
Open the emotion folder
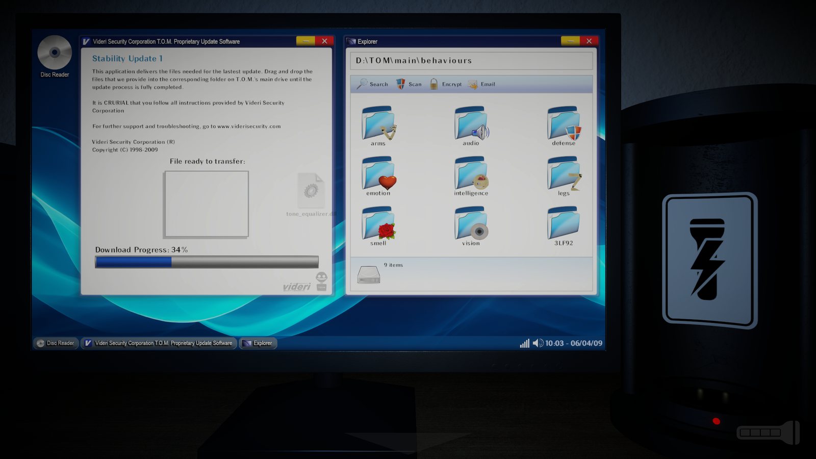click(378, 175)
